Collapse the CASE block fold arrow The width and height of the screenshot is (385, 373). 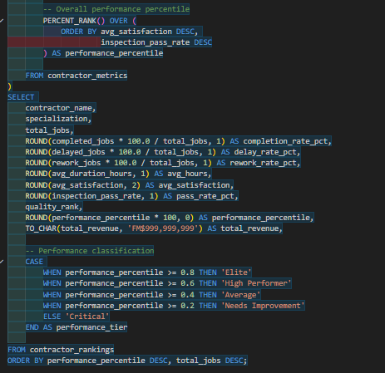coord(2,262)
